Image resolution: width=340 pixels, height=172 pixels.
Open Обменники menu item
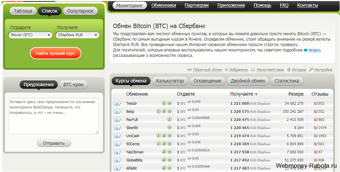click(164, 5)
